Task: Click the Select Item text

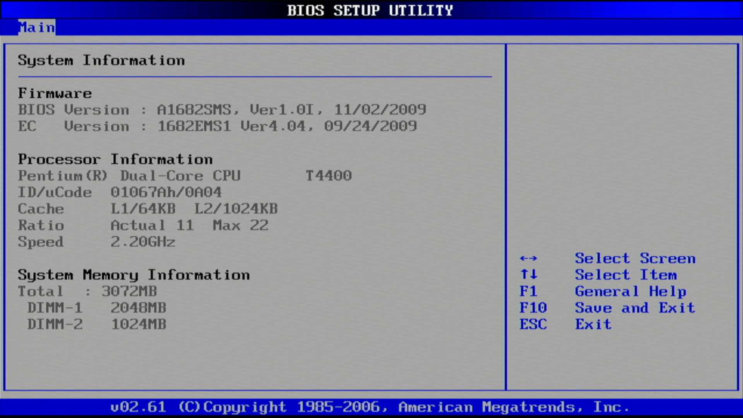Action: point(626,275)
